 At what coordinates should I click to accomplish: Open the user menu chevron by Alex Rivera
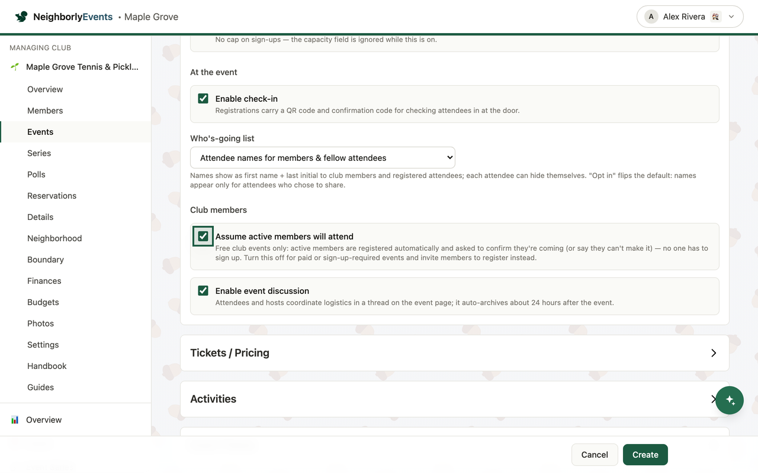pyautogui.click(x=731, y=17)
